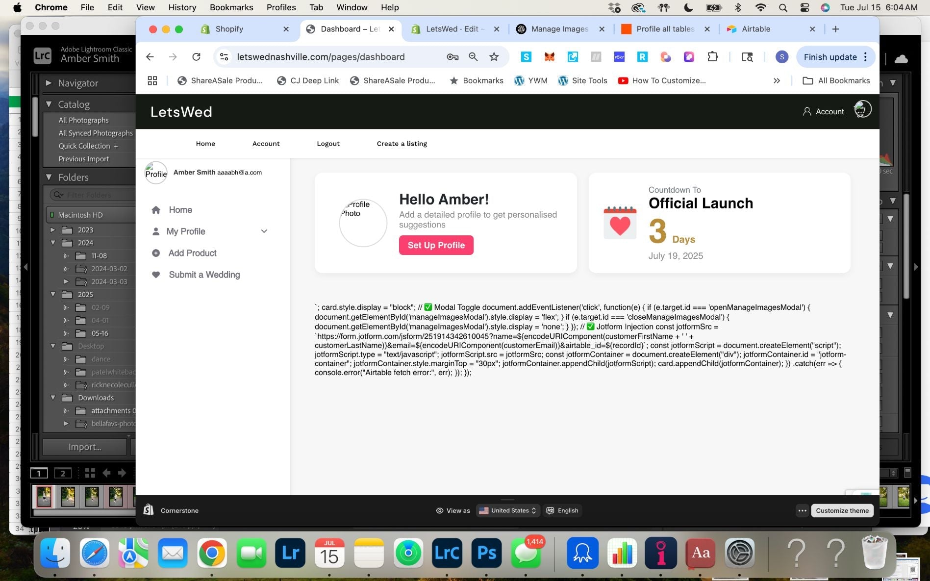Switch to Lightroom secondary display 2 button

[x=62, y=473]
